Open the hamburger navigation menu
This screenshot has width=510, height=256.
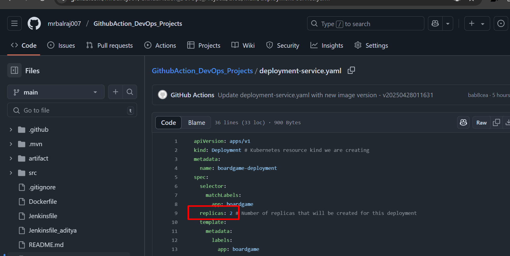click(x=14, y=23)
